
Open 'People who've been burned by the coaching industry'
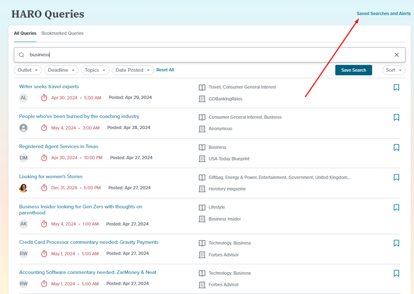[x=79, y=116]
